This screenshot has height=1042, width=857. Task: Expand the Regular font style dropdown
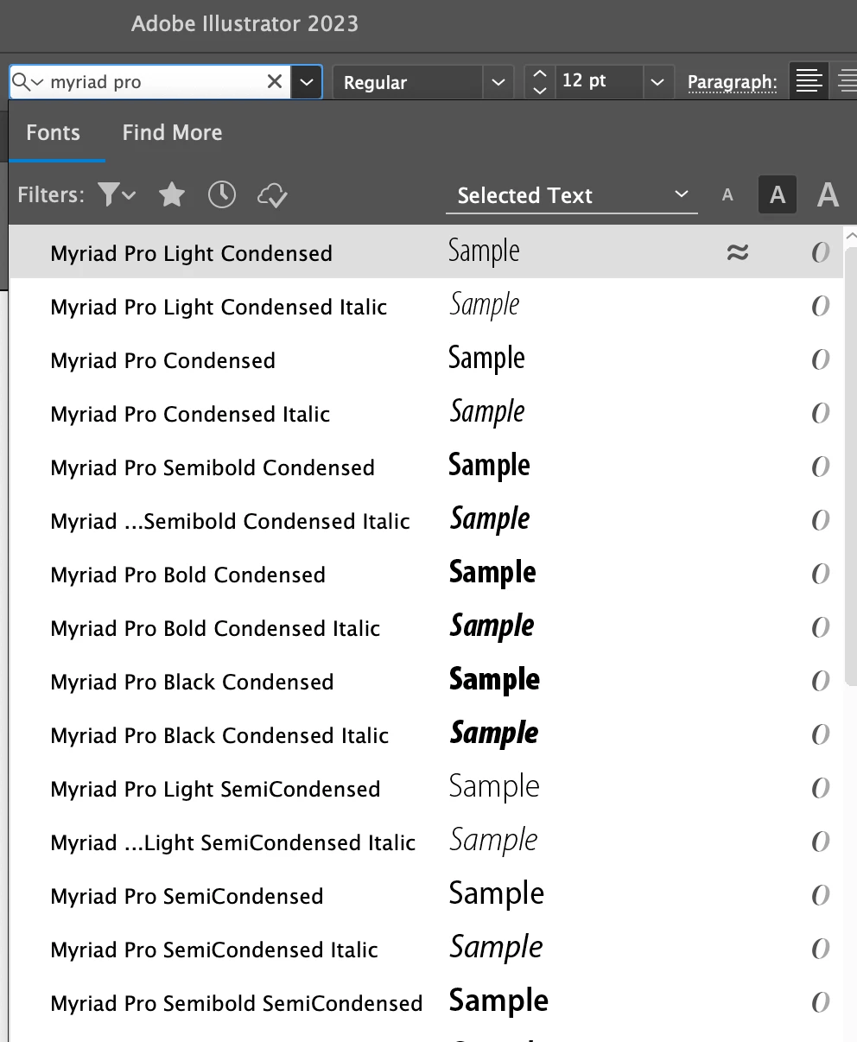[x=498, y=82]
